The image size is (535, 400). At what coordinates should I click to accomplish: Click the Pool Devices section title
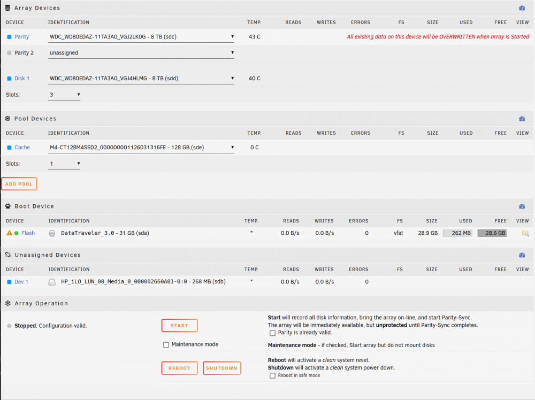(35, 119)
